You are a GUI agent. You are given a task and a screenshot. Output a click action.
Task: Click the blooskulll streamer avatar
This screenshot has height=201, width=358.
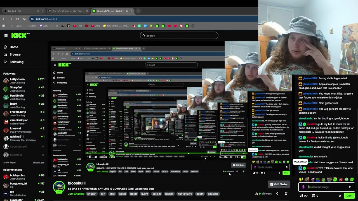pos(59,187)
